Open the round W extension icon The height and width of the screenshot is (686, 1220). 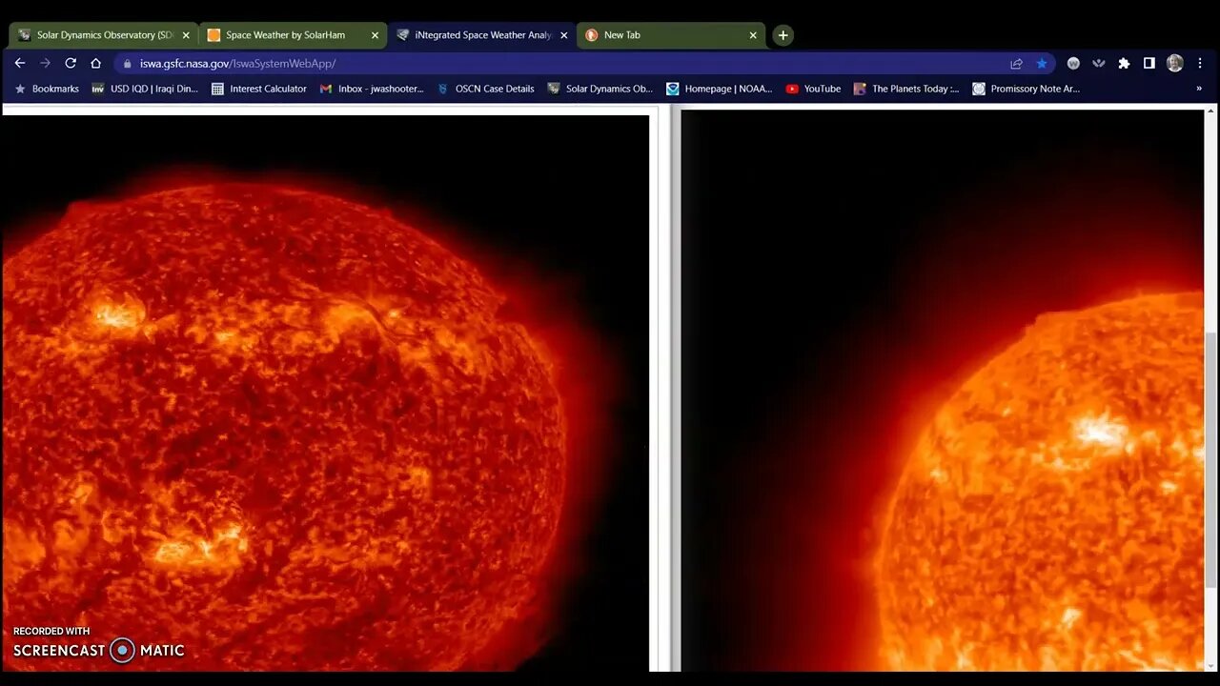(1073, 64)
